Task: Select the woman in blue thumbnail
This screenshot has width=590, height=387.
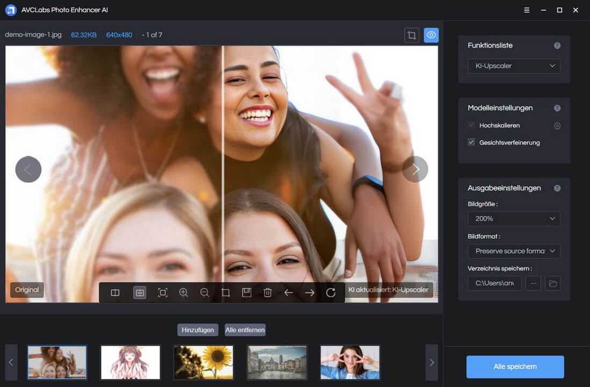Action: click(350, 362)
